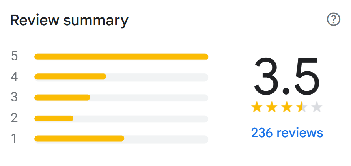Filter reviews by the 4-star bar

121,76
